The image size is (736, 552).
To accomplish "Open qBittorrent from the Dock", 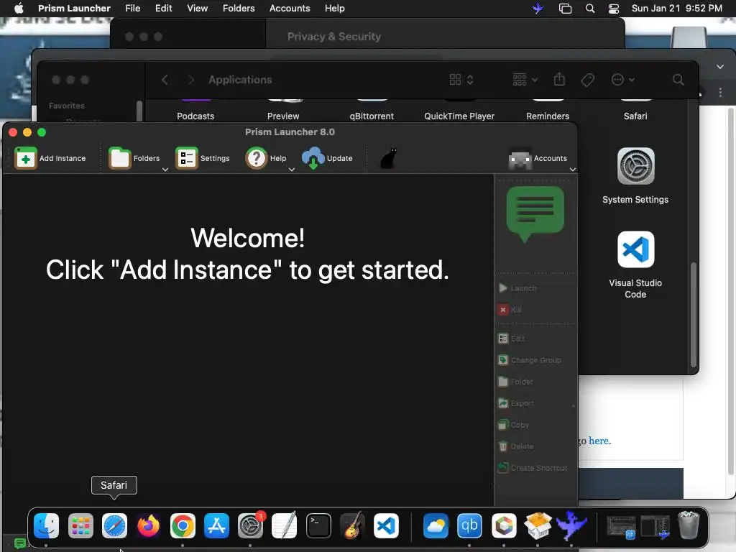I will click(x=469, y=525).
